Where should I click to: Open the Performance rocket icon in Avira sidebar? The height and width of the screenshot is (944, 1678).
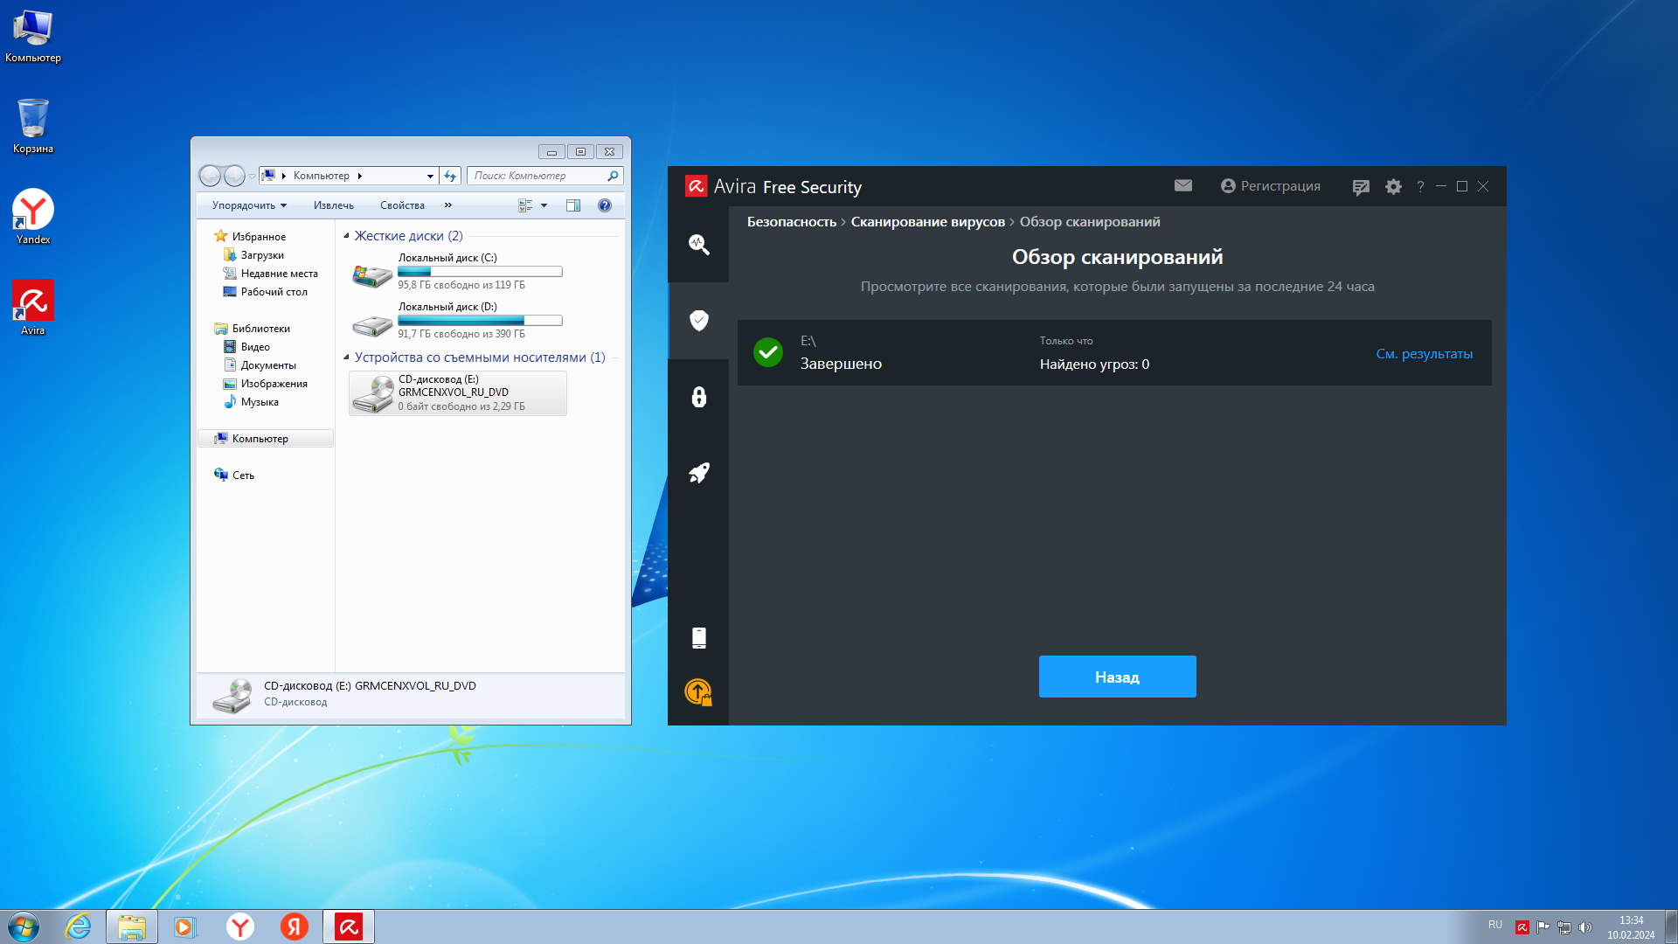[698, 473]
